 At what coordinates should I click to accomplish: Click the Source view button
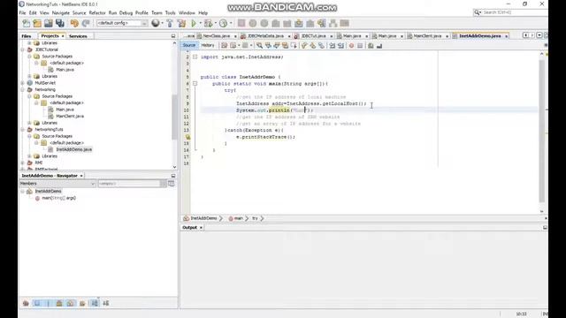188,45
